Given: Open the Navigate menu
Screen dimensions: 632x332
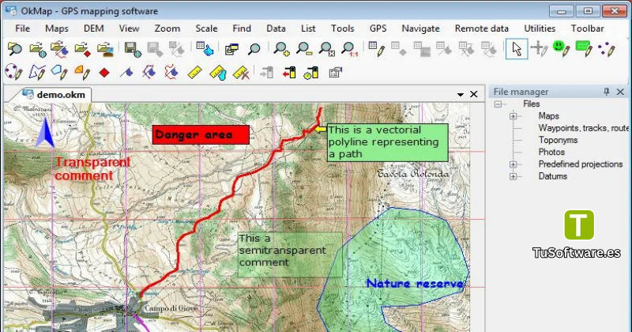Looking at the screenshot, I should tap(420, 28).
